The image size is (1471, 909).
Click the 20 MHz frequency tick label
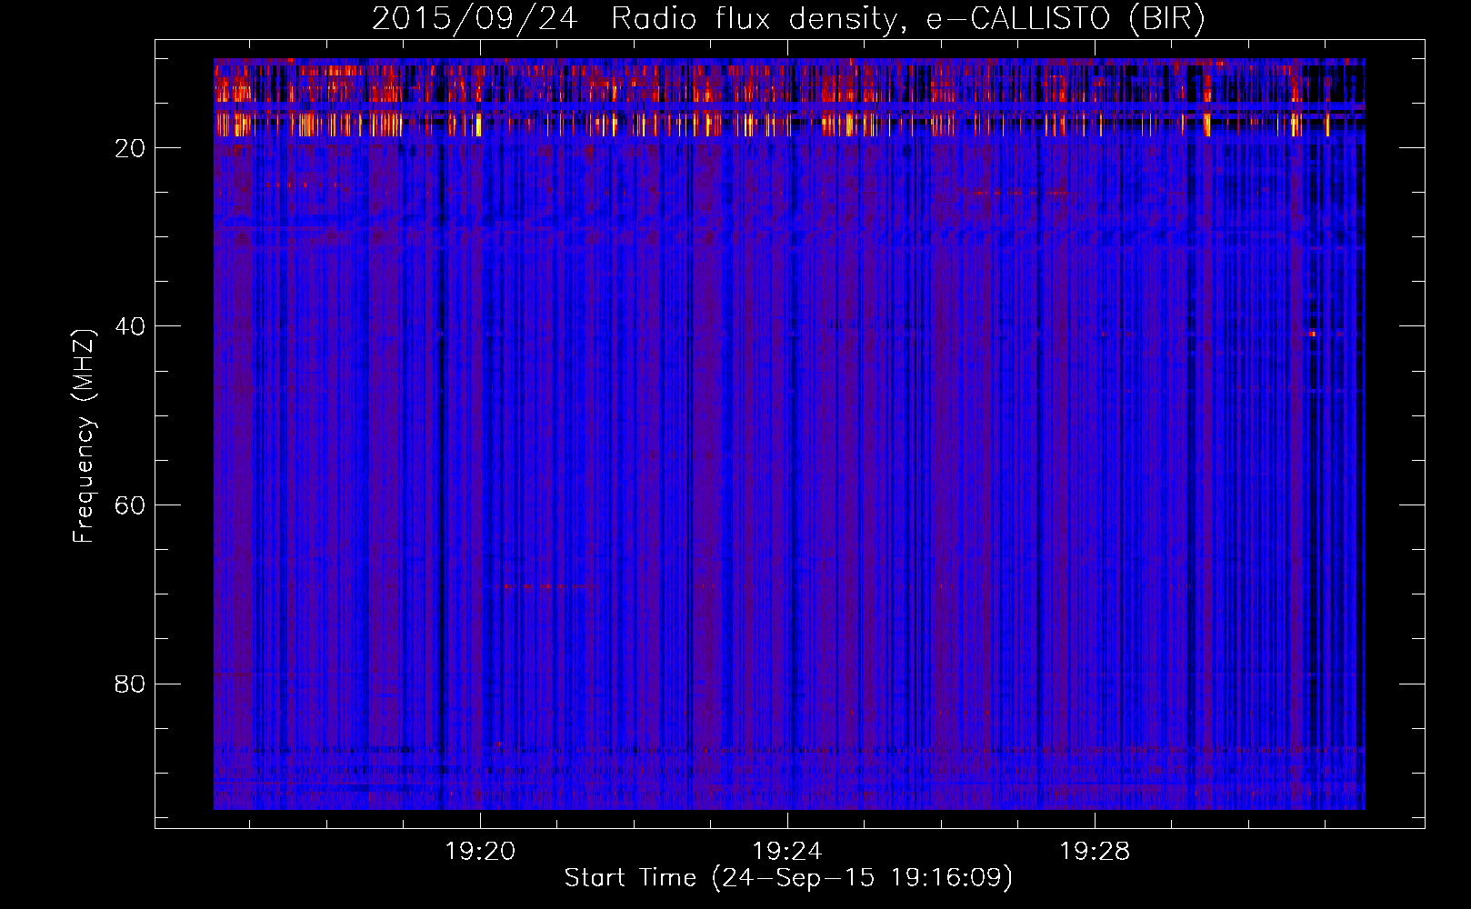click(x=130, y=148)
